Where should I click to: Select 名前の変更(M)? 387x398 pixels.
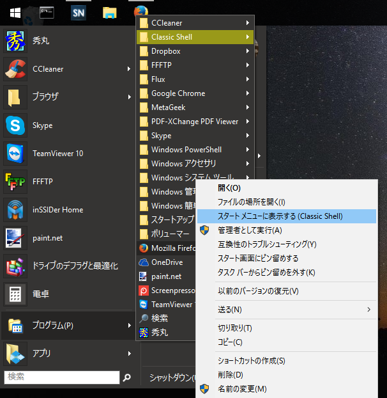click(287, 389)
